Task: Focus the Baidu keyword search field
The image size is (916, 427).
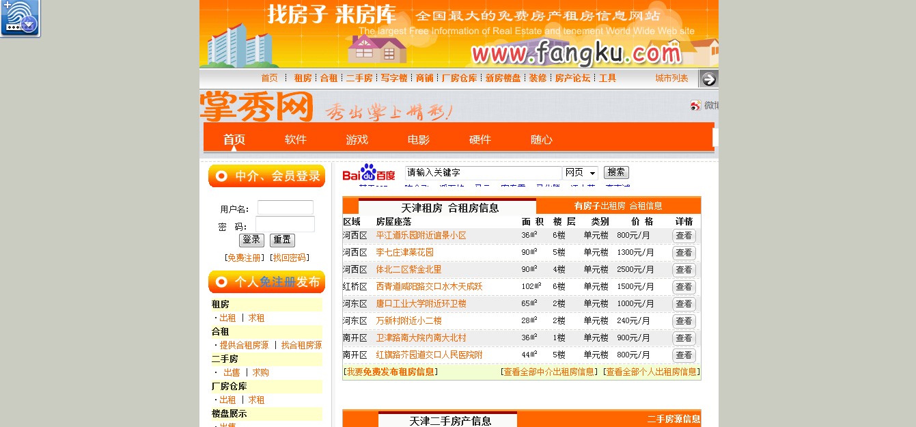Action: [483, 173]
